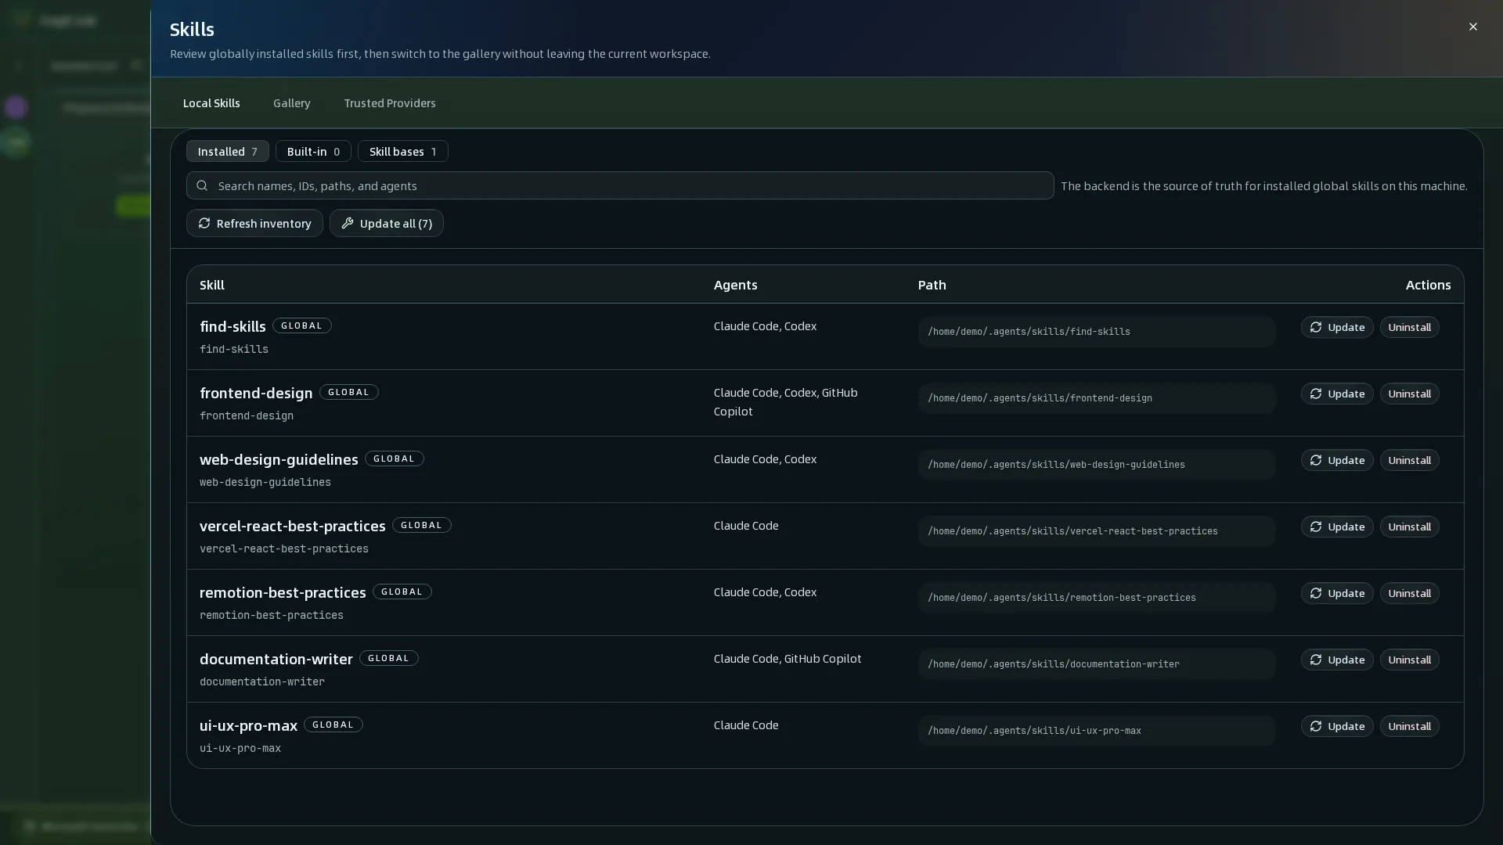Screen dimensions: 1503x845
Task: Uninstall the documentation-writer skill
Action: tap(1409, 660)
